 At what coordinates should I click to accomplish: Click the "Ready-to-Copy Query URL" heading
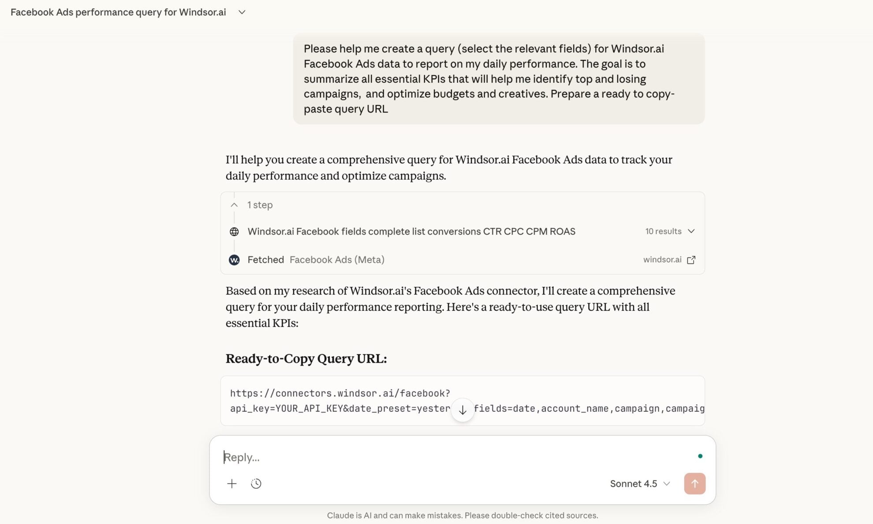pyautogui.click(x=306, y=359)
